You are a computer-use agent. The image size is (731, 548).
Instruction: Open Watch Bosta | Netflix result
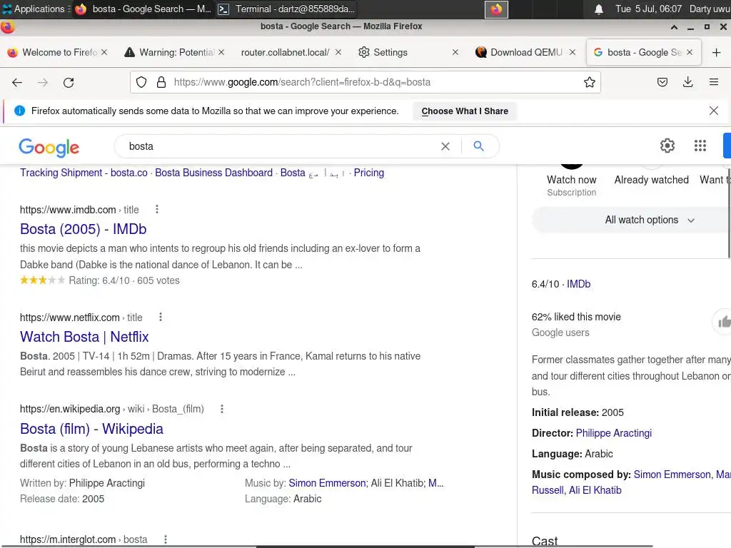84,337
